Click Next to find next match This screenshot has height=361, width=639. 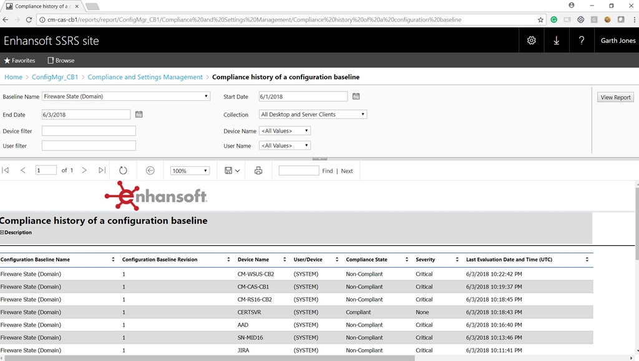click(x=347, y=171)
